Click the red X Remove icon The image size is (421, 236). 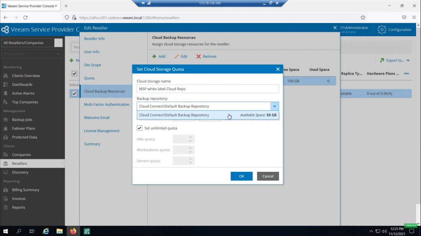pyautogui.click(x=199, y=56)
